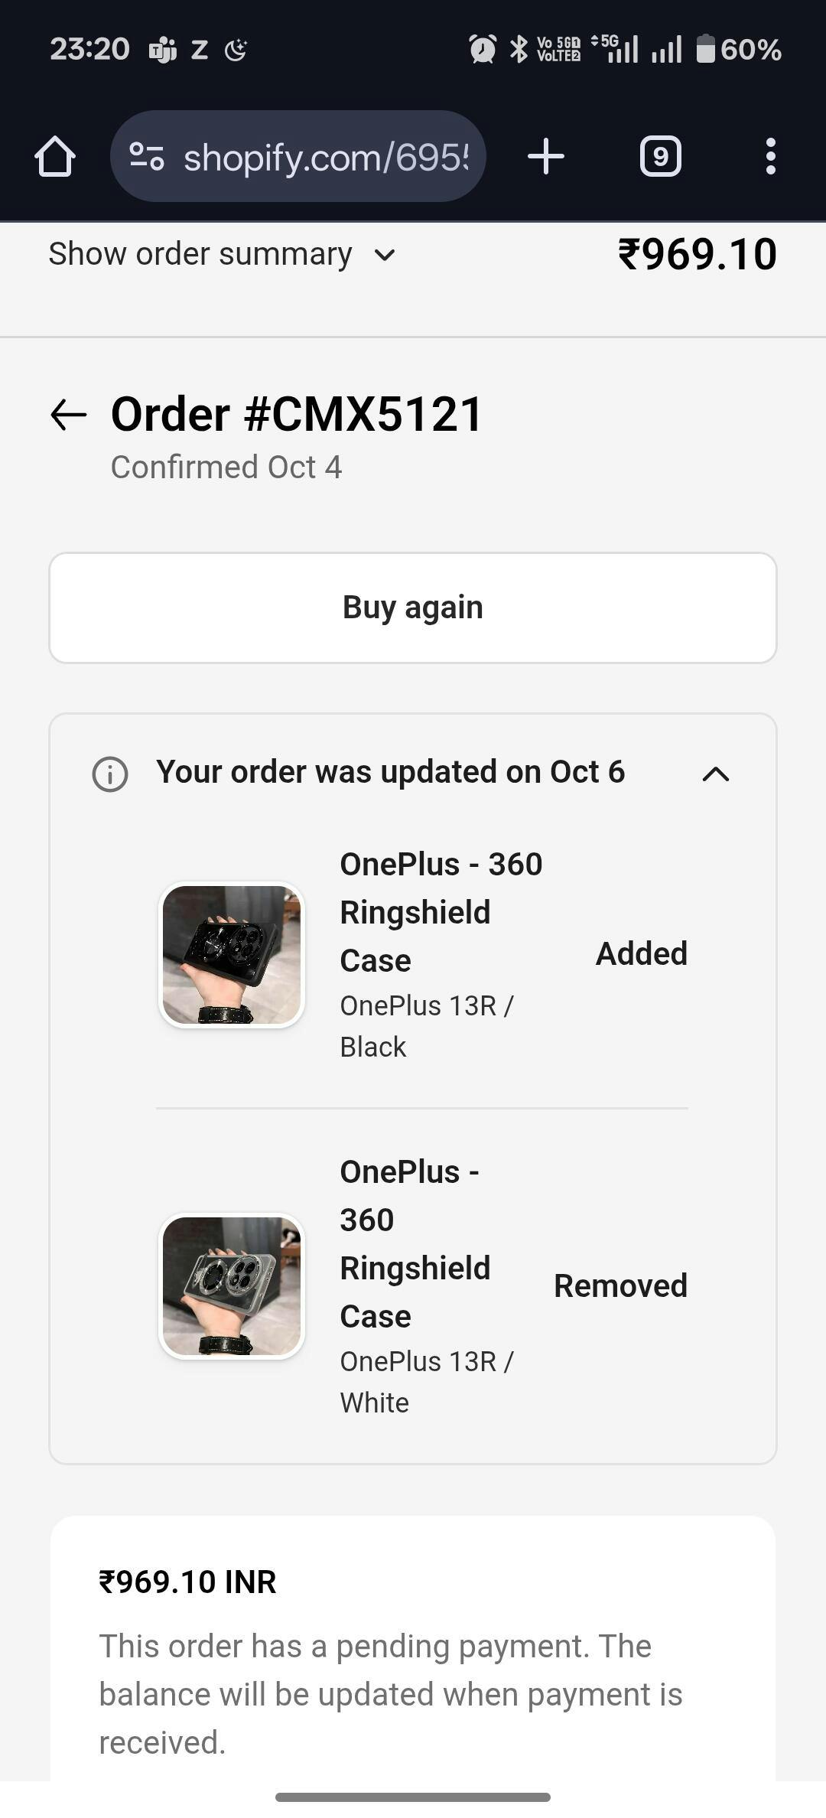The width and height of the screenshot is (826, 1818).
Task: Tap the shopify.com address bar
Action: pos(325,157)
